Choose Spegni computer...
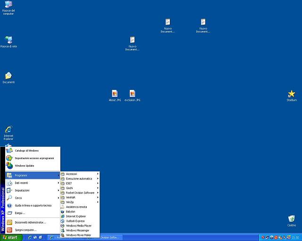 pyautogui.click(x=33, y=230)
